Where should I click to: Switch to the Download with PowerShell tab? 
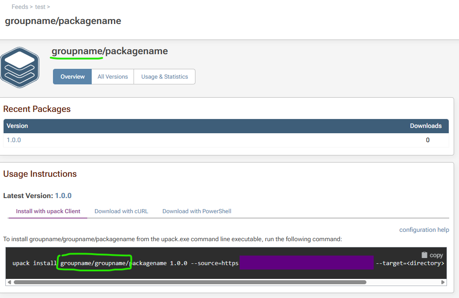click(197, 211)
